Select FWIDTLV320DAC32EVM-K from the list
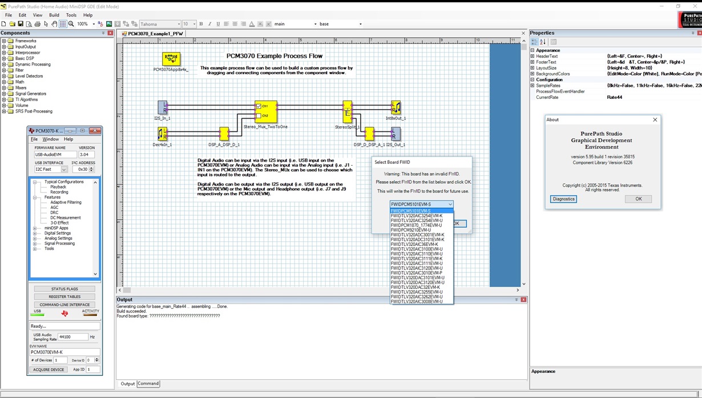Viewport: 702px width, 398px height. point(421,287)
